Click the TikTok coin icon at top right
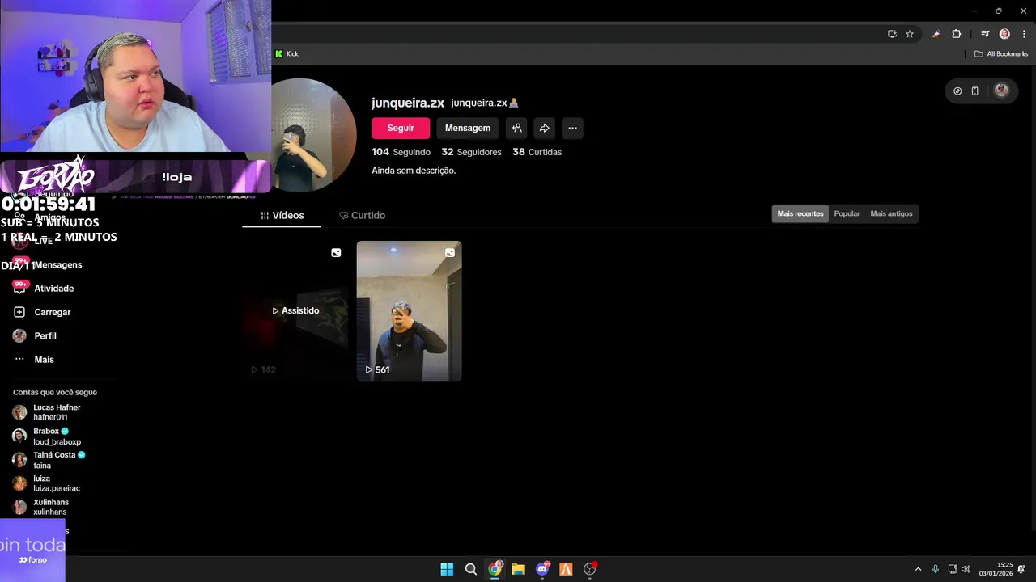Viewport: 1036px width, 582px height. tap(957, 91)
